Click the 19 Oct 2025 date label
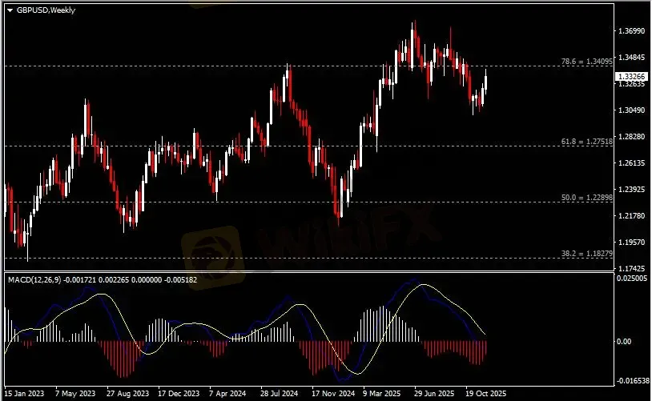652x401 pixels. tap(487, 394)
